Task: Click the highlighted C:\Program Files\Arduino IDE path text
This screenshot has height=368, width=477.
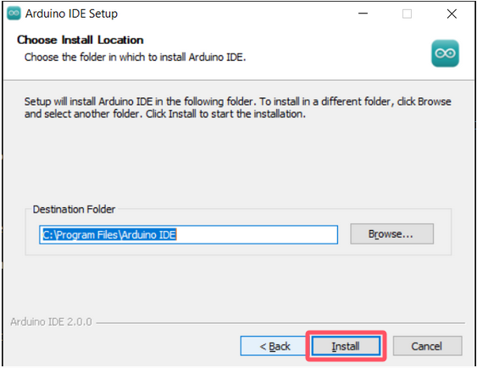Action: [109, 234]
